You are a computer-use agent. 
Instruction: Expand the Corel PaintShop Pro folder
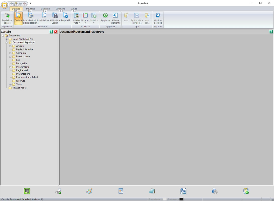click(7, 39)
